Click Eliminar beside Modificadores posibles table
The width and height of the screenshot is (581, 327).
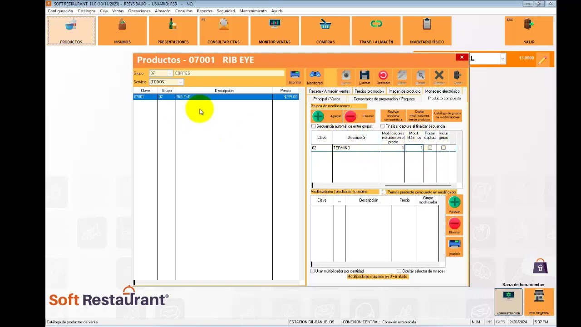[x=454, y=226]
